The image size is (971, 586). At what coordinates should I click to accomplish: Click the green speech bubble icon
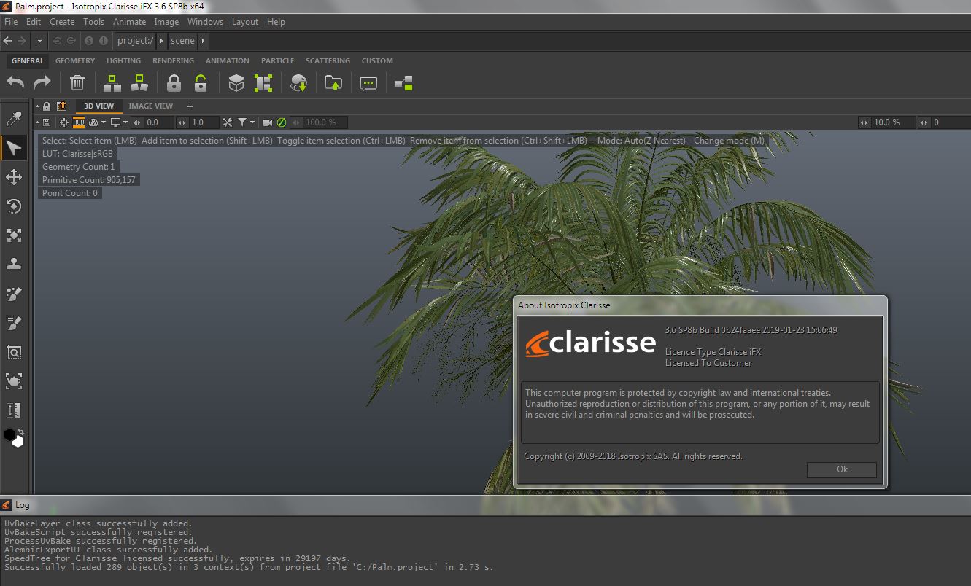pos(368,83)
